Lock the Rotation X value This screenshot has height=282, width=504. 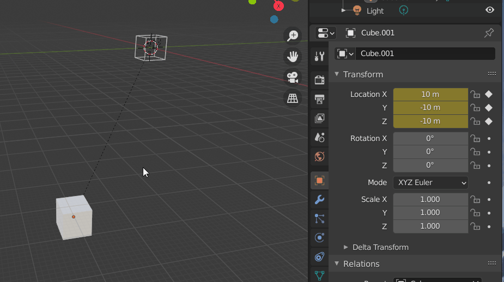click(475, 138)
